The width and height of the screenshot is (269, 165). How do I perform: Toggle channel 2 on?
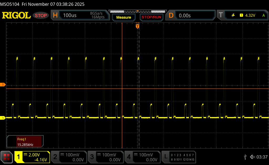(x=69, y=157)
